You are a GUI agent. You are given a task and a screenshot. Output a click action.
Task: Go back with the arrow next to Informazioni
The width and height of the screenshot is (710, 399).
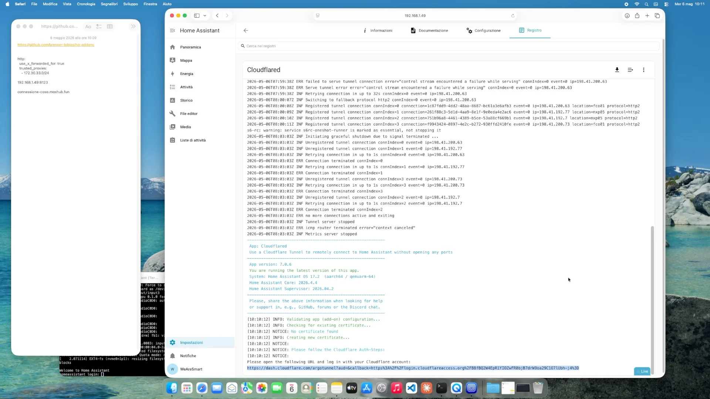coord(246,31)
